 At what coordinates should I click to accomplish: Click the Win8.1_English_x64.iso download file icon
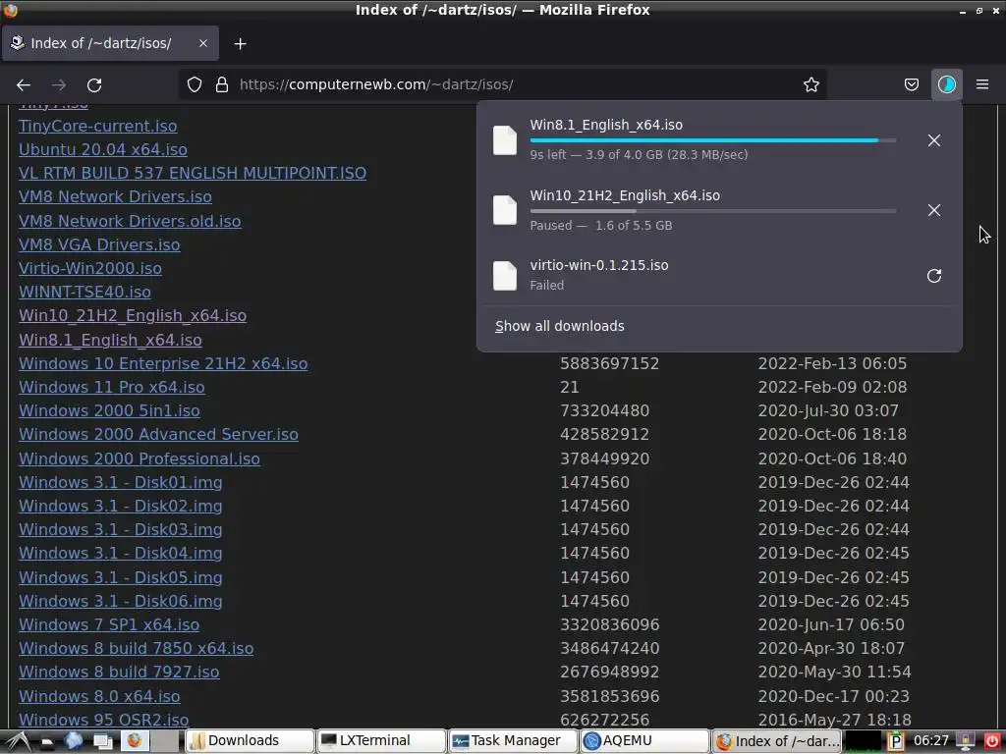tap(504, 140)
